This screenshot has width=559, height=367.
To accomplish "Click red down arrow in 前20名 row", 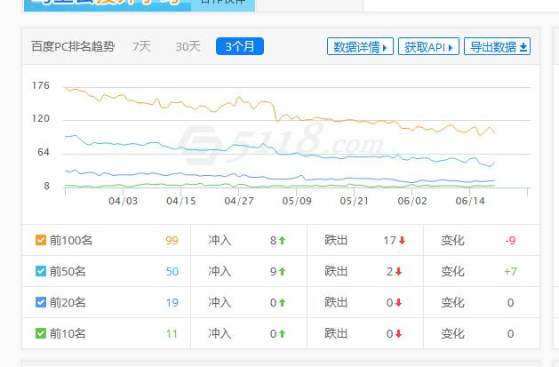I will 398,303.
